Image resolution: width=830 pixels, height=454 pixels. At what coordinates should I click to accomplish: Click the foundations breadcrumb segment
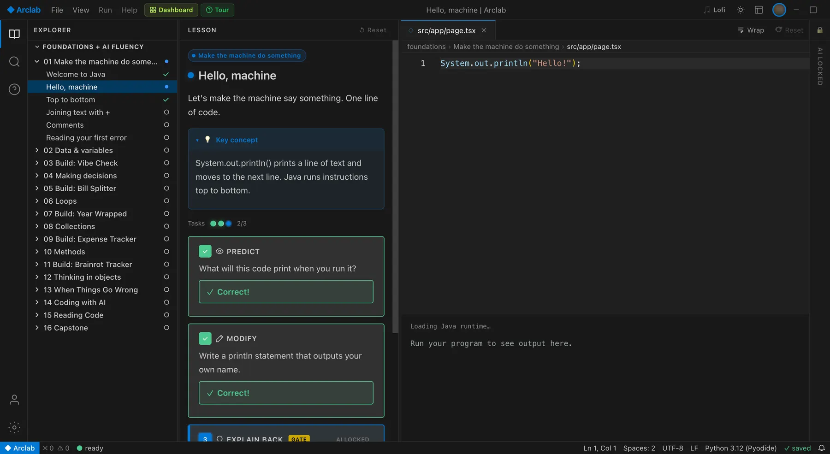pyautogui.click(x=426, y=47)
